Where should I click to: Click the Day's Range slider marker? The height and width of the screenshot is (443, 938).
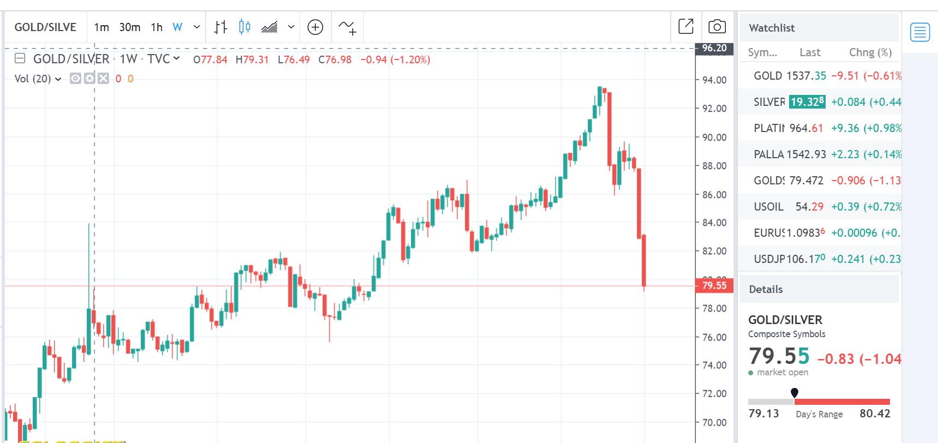(795, 393)
